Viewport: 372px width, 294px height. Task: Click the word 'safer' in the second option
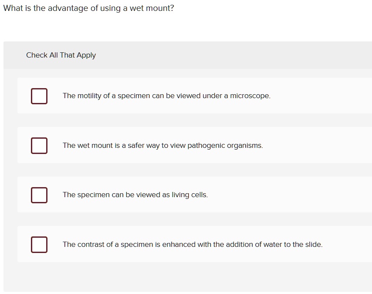point(136,146)
